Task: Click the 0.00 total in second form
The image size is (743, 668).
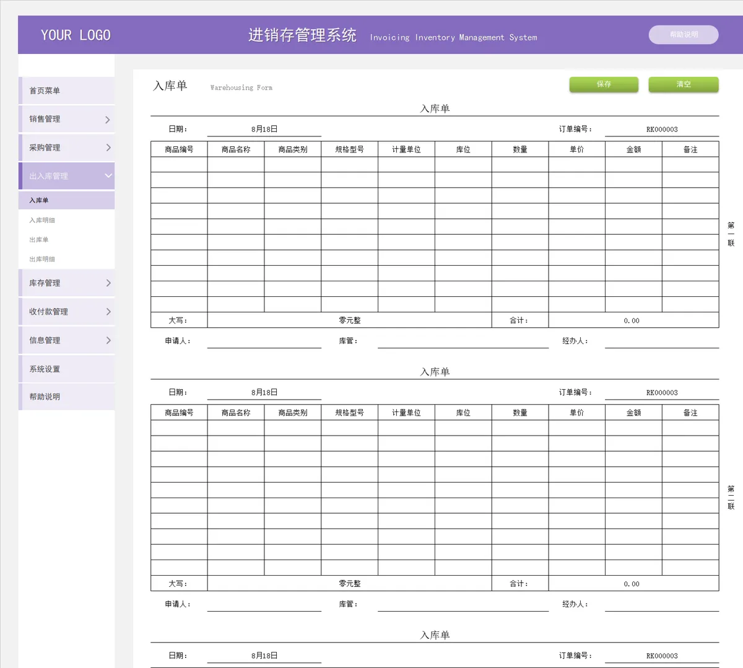Action: click(633, 584)
